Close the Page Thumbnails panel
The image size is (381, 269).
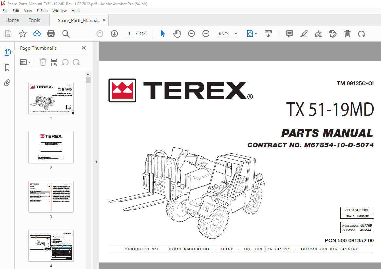pos(83,48)
